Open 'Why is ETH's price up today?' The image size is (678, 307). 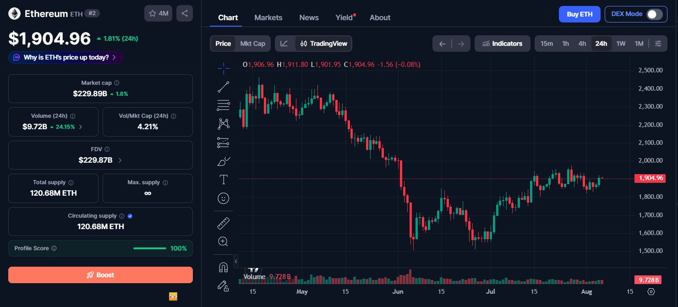[65, 57]
